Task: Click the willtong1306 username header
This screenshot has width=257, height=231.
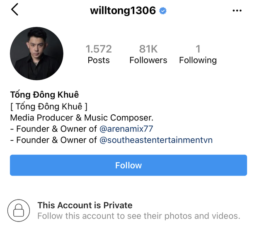Action: pos(122,11)
